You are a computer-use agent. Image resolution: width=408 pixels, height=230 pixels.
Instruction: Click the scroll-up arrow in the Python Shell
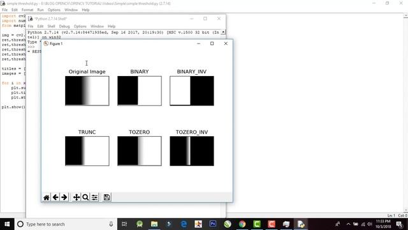(x=223, y=32)
